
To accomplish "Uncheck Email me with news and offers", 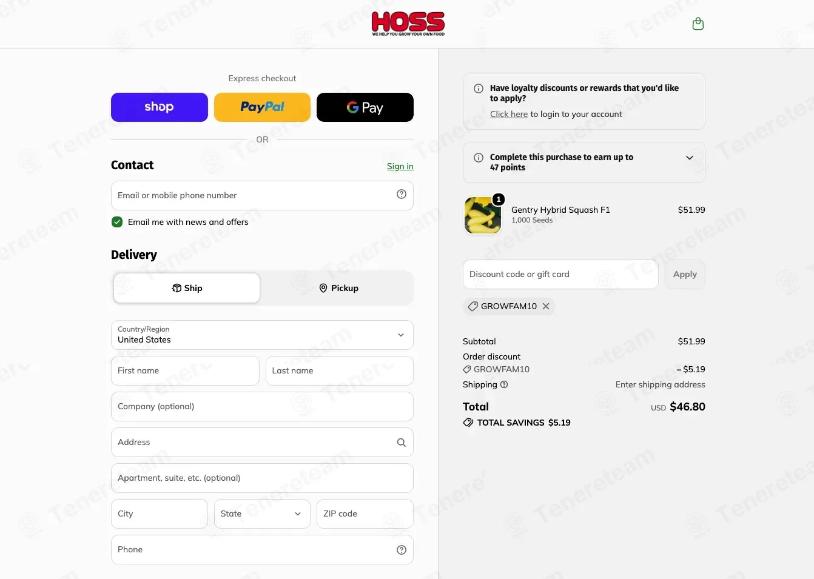I will pos(117,222).
